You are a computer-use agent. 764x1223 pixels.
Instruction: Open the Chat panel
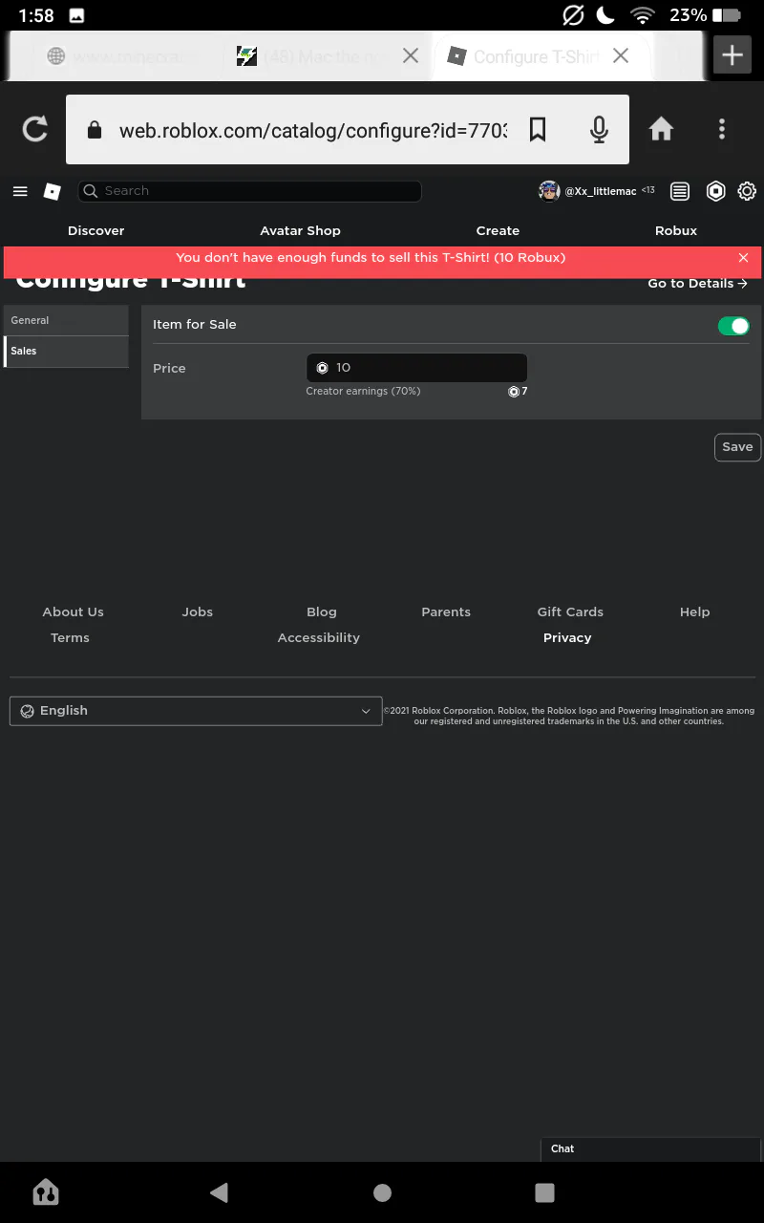(x=650, y=1149)
